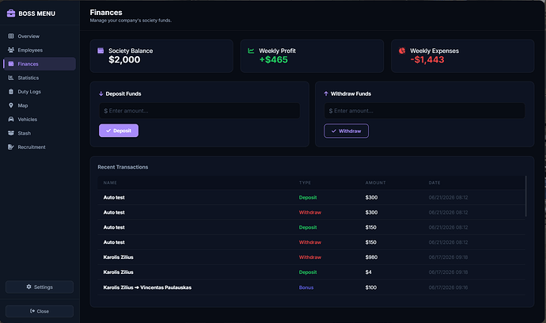The height and width of the screenshot is (323, 546).
Task: Click the Weekly Profit line chart icon
Action: [x=251, y=51]
